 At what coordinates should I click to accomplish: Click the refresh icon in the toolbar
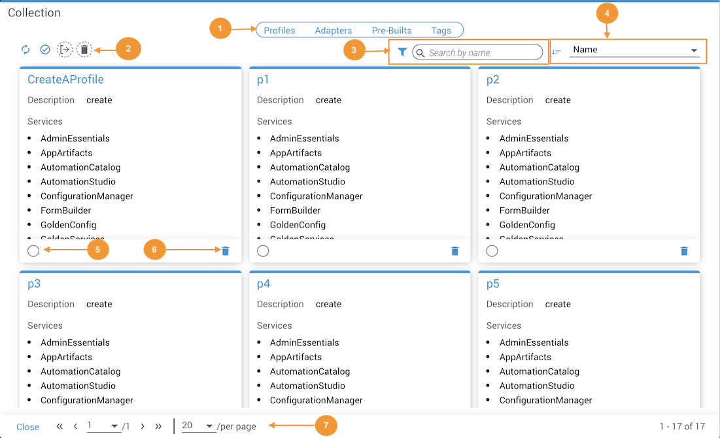click(26, 50)
